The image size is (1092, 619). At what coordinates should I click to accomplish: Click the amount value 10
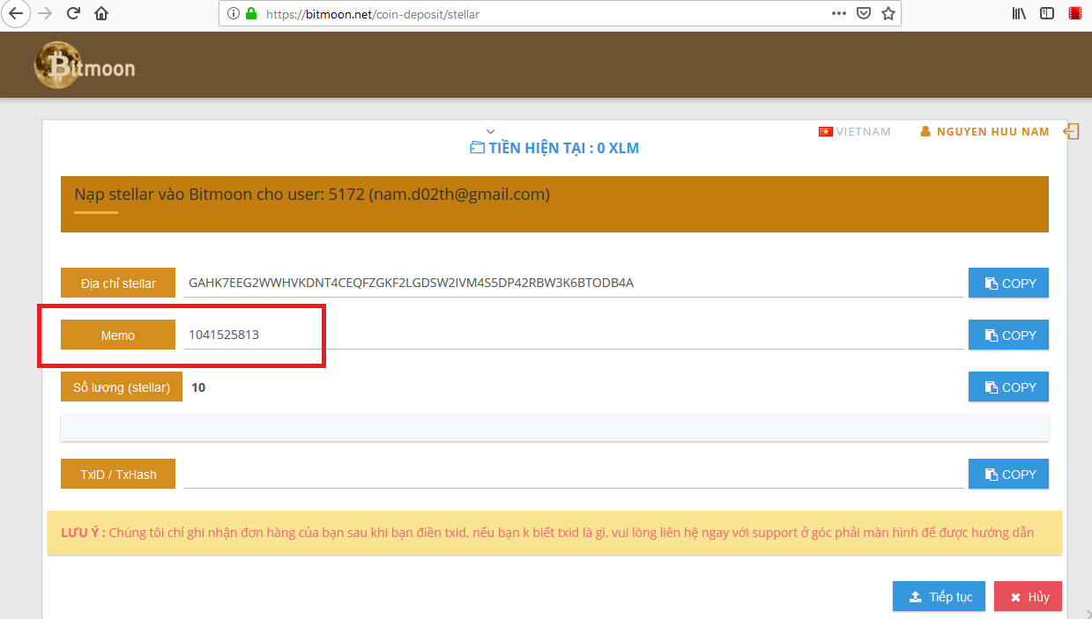click(x=198, y=387)
